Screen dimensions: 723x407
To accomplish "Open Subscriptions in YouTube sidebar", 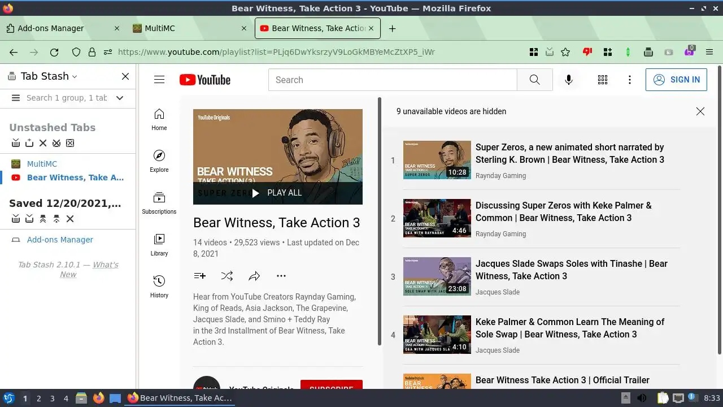I will (159, 203).
